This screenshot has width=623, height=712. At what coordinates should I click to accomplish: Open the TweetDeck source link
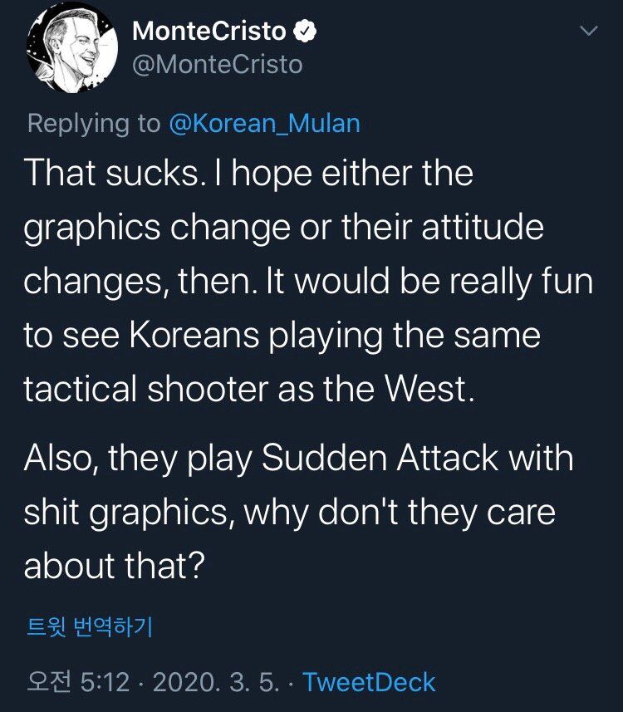(369, 682)
